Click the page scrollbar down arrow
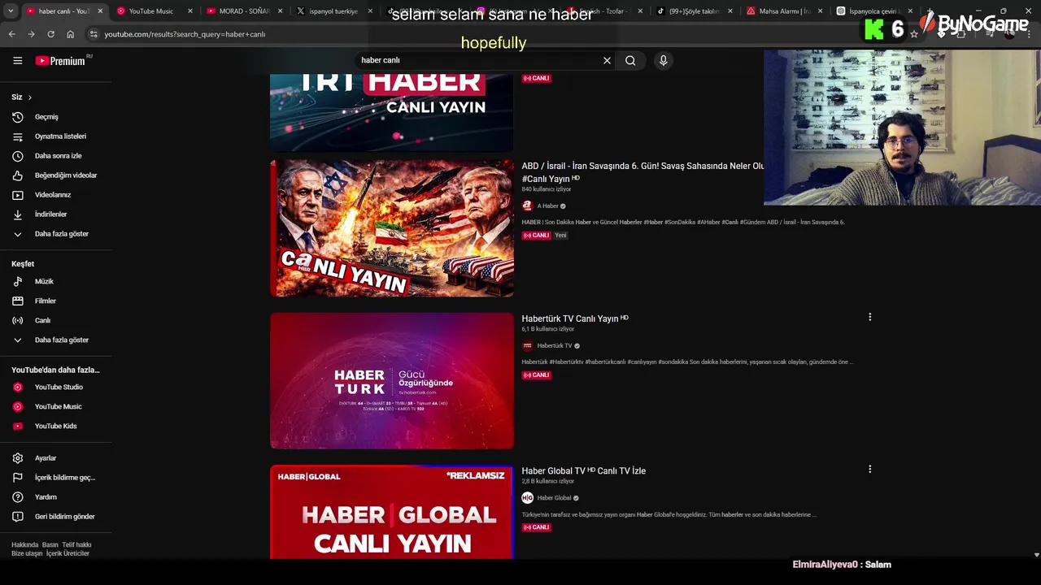 (x=1036, y=555)
